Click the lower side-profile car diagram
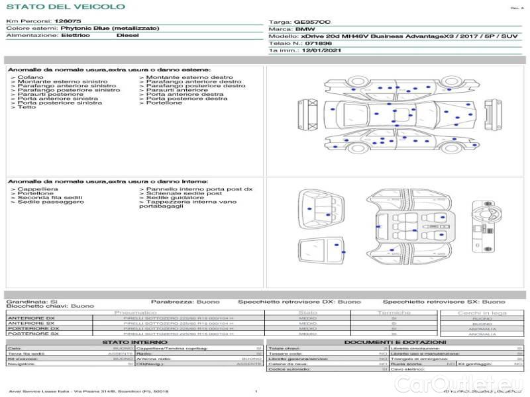The height and width of the screenshot is (397, 530). pos(397,141)
